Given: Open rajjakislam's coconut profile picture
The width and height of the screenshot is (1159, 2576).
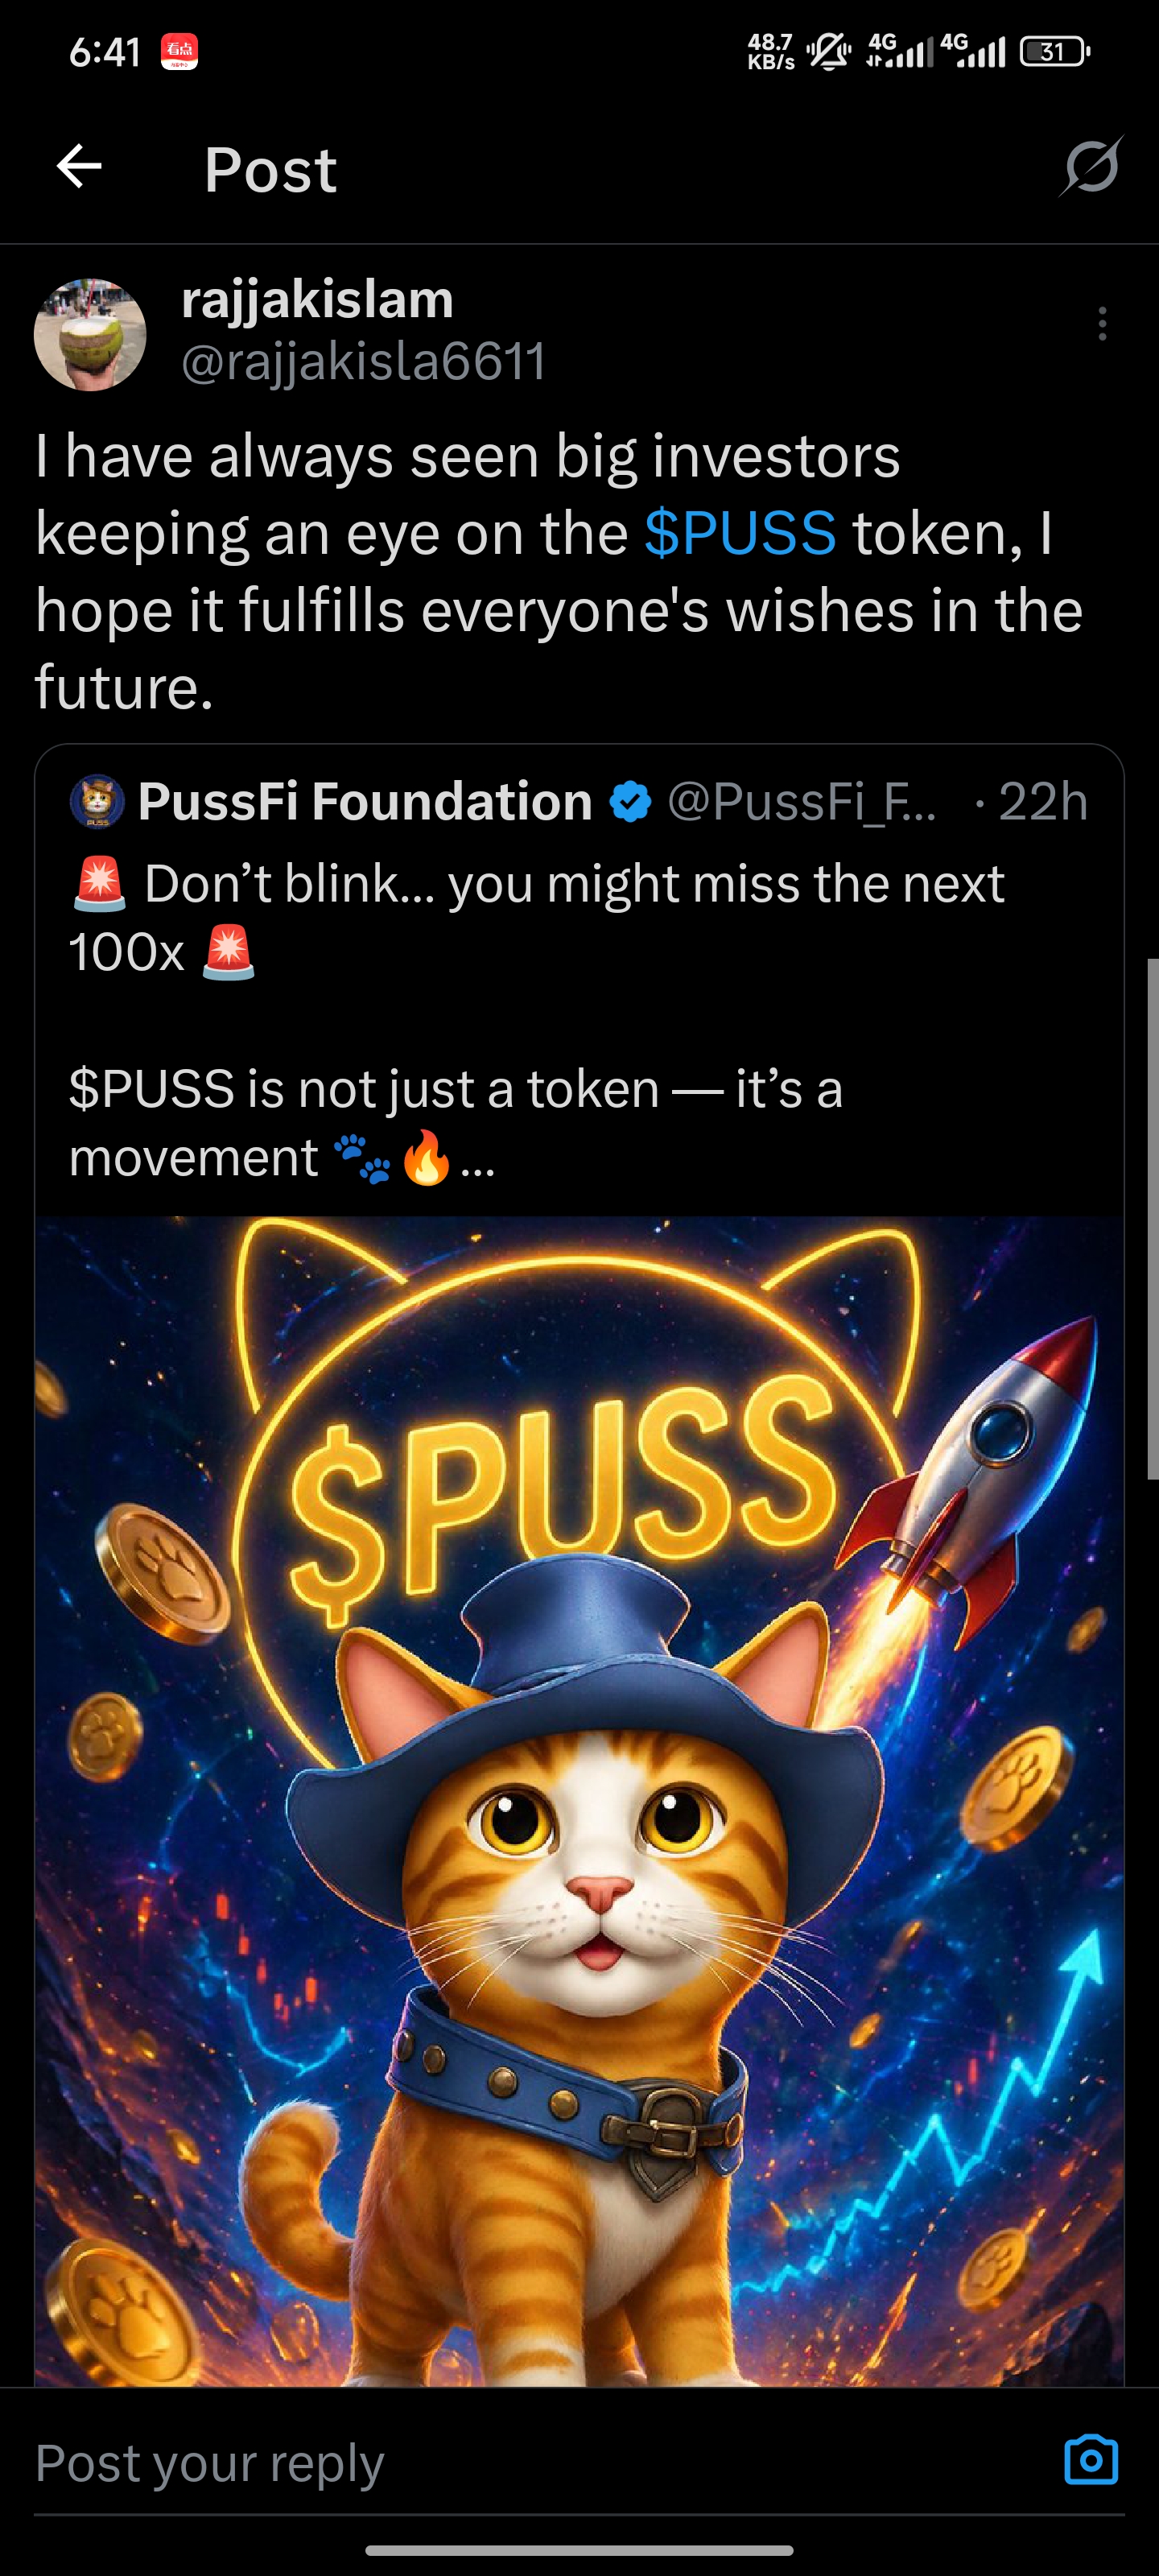Looking at the screenshot, I should [90, 335].
